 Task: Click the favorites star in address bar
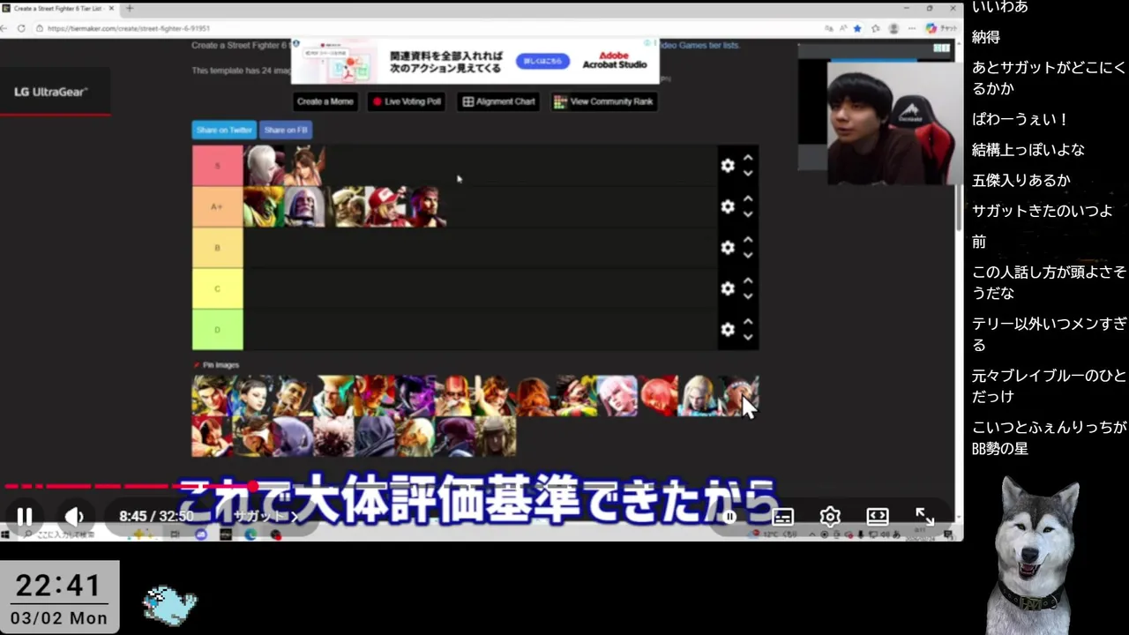856,28
